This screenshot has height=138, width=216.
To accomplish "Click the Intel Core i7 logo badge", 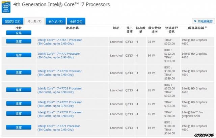I will pos(6,7).
